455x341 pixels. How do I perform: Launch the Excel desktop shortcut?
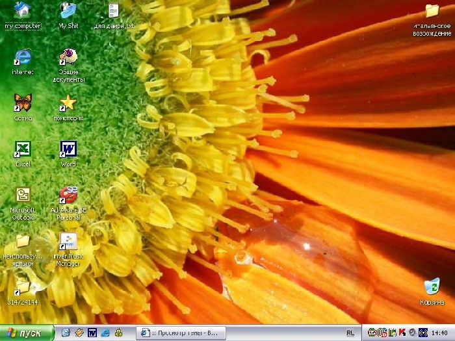[23, 149]
